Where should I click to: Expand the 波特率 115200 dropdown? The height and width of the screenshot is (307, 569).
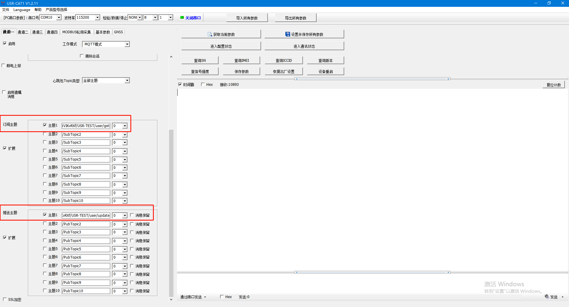point(97,18)
